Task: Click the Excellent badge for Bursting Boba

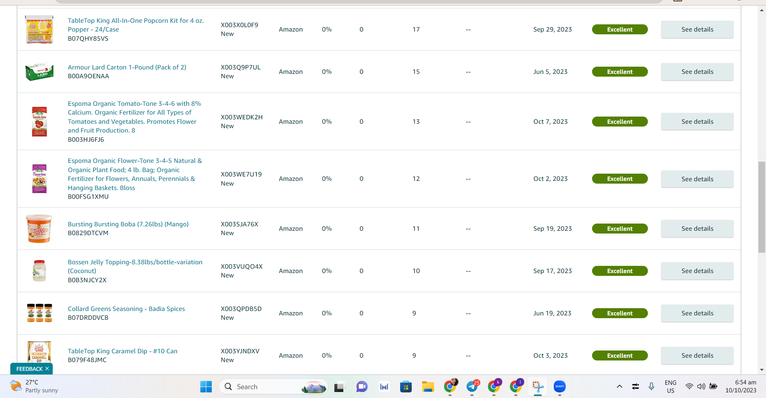Action: coord(620,229)
